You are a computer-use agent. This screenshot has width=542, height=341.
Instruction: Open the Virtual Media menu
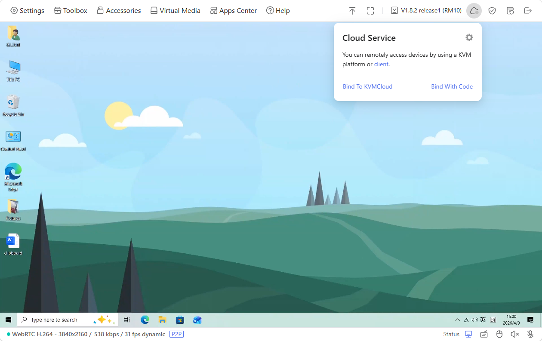[175, 11]
